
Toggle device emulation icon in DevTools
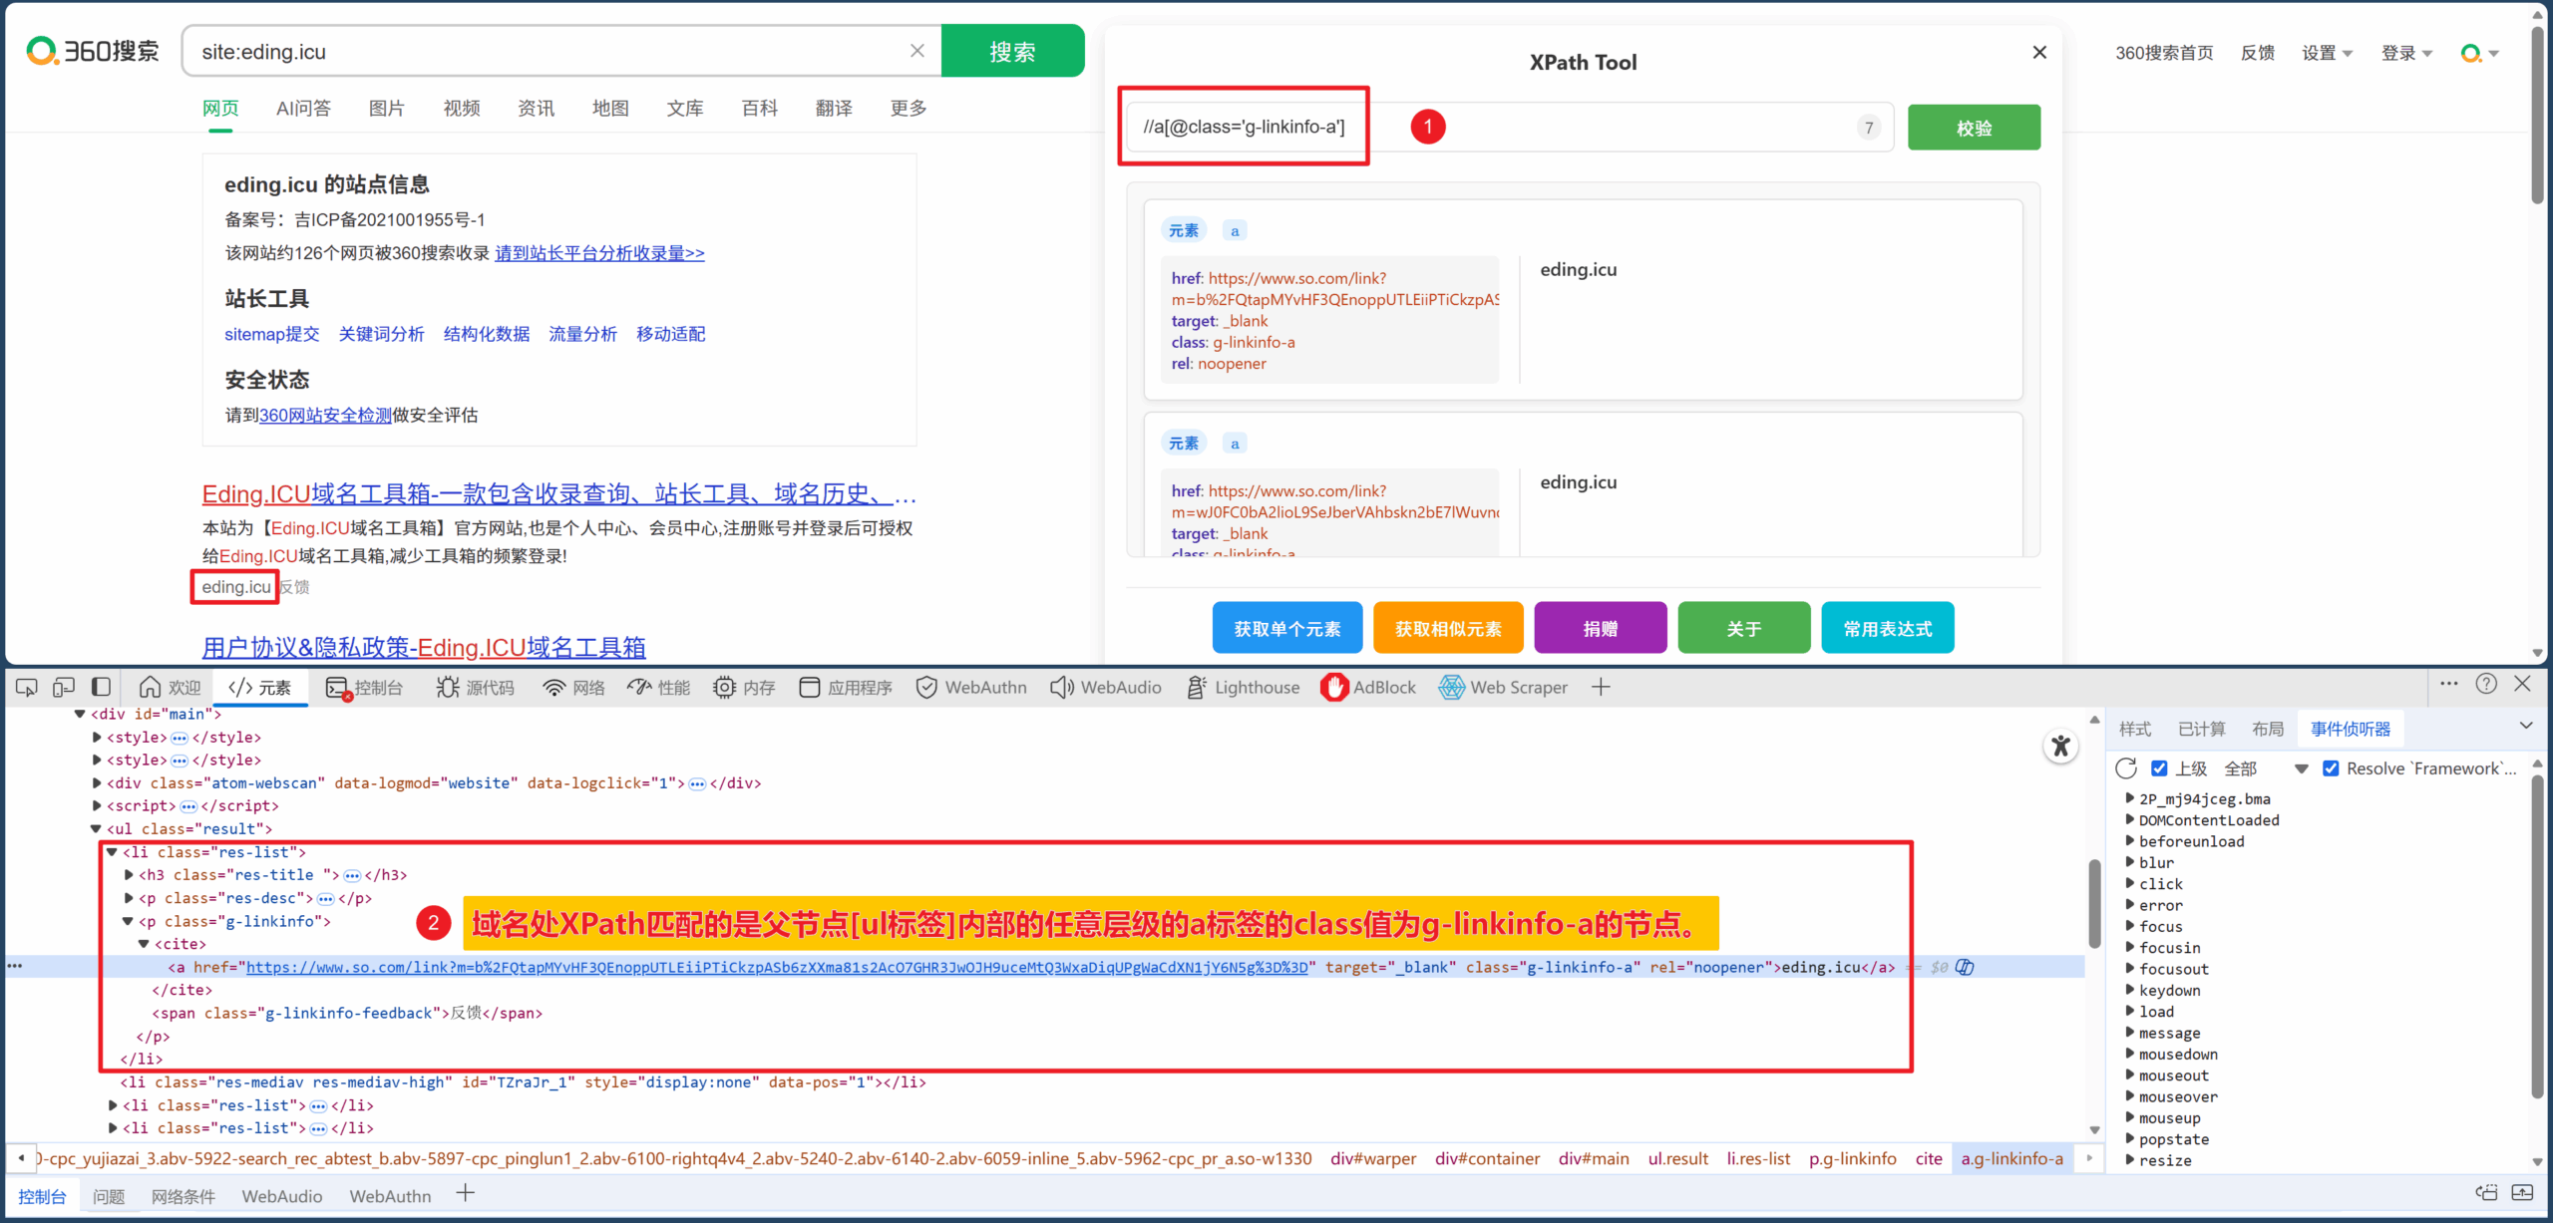click(x=64, y=687)
